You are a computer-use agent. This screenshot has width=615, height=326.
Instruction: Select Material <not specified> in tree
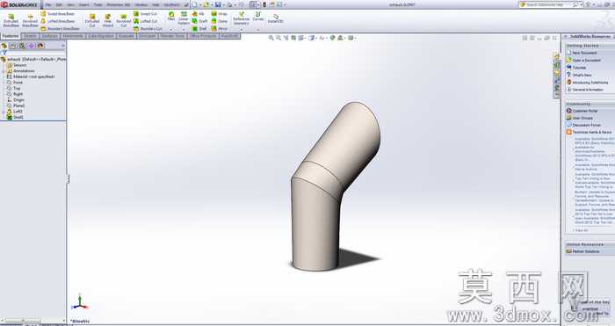coord(31,77)
